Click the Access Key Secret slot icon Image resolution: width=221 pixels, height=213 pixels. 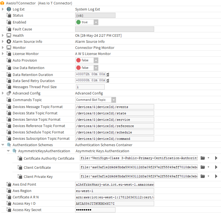[9, 210]
